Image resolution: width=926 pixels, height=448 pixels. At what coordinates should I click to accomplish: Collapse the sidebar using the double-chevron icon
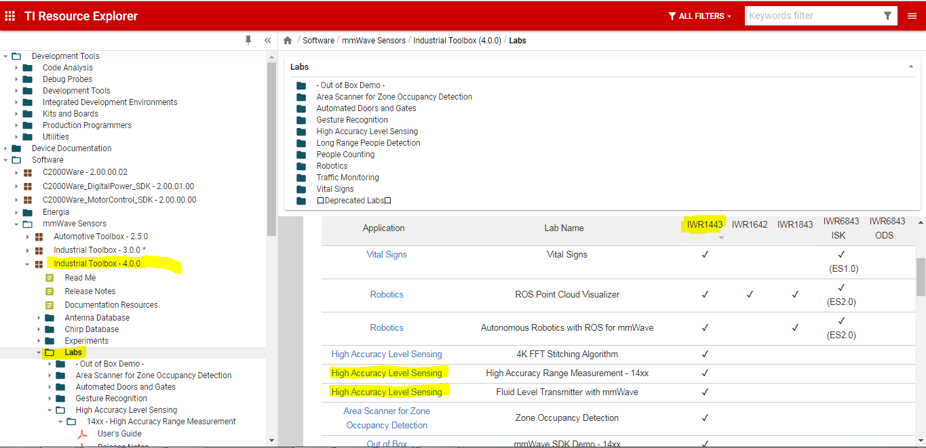267,40
